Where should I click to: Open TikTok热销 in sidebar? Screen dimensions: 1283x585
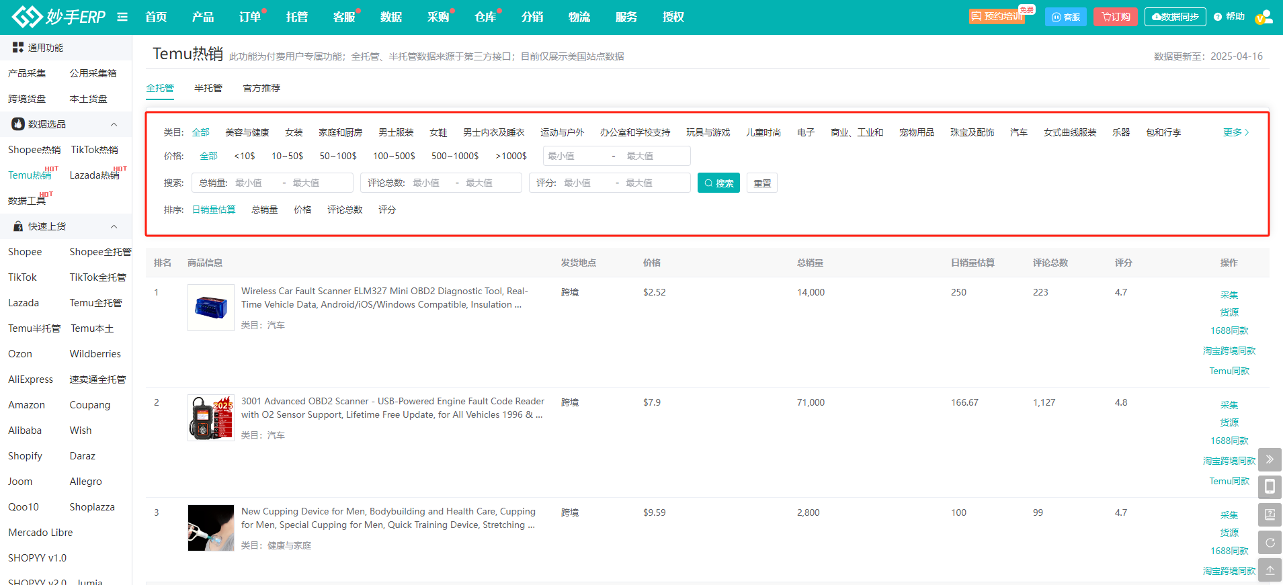(x=95, y=150)
